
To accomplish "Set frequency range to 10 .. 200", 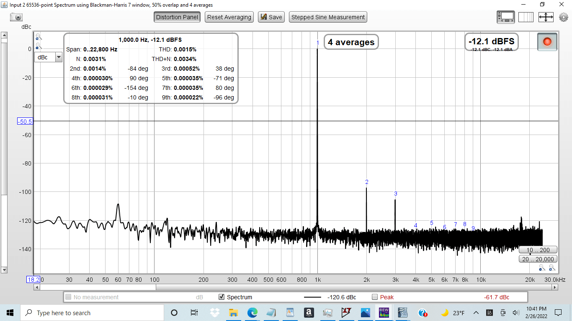I will pyautogui.click(x=538, y=250).
